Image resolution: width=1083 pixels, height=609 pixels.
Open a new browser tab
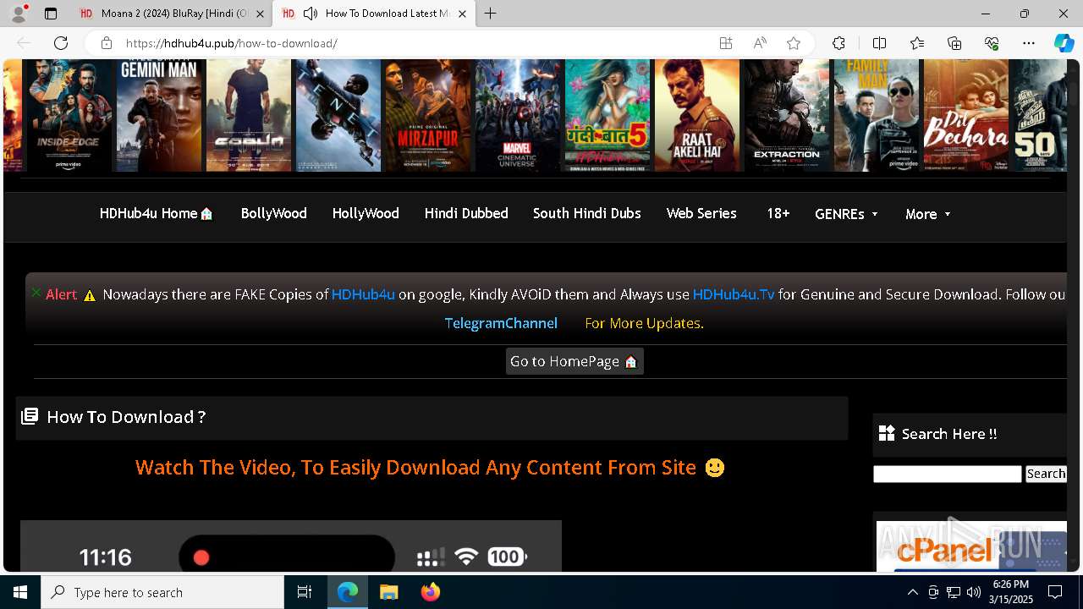click(491, 14)
